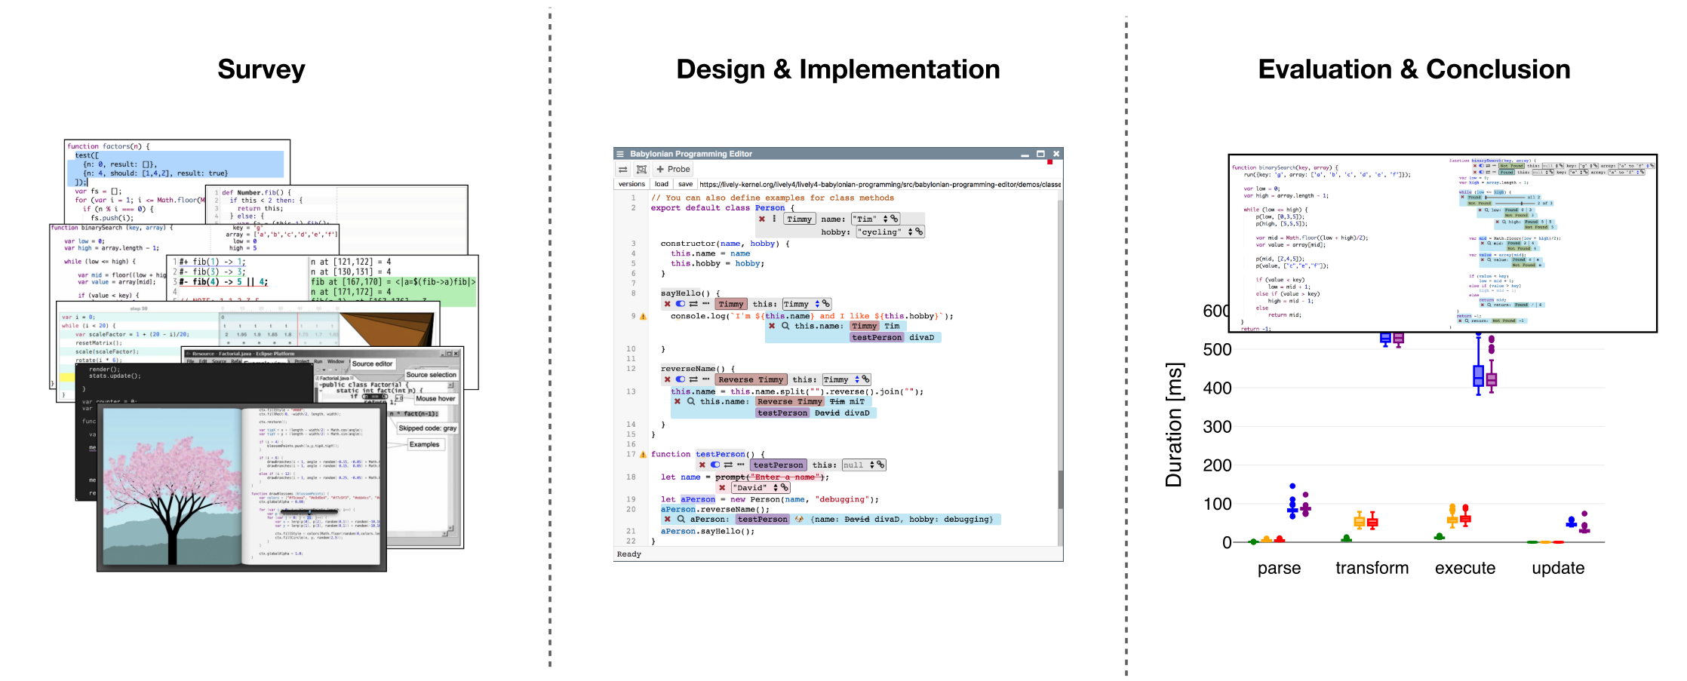Click the link icon next to "Tim"
This screenshot has width=1687, height=681.
(895, 219)
